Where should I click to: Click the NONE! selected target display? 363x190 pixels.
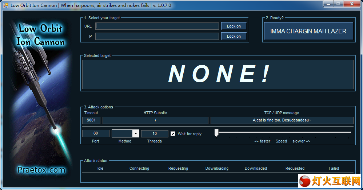click(x=218, y=74)
